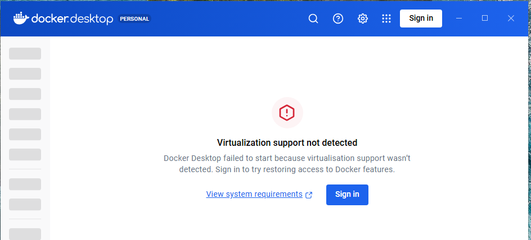The height and width of the screenshot is (240, 531).
Task: Open the View system requirements link
Action: click(x=254, y=195)
